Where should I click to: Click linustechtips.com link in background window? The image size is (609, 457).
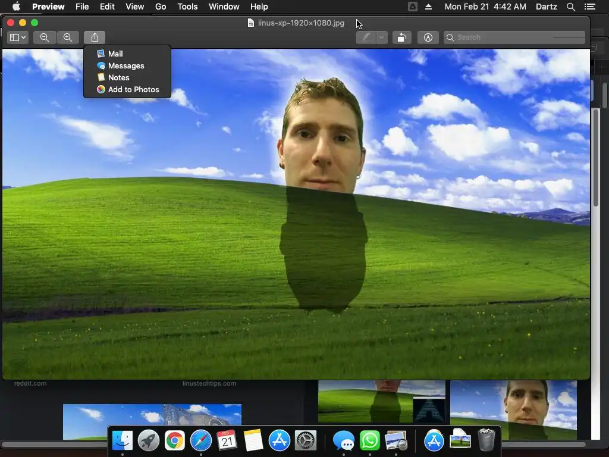(209, 383)
